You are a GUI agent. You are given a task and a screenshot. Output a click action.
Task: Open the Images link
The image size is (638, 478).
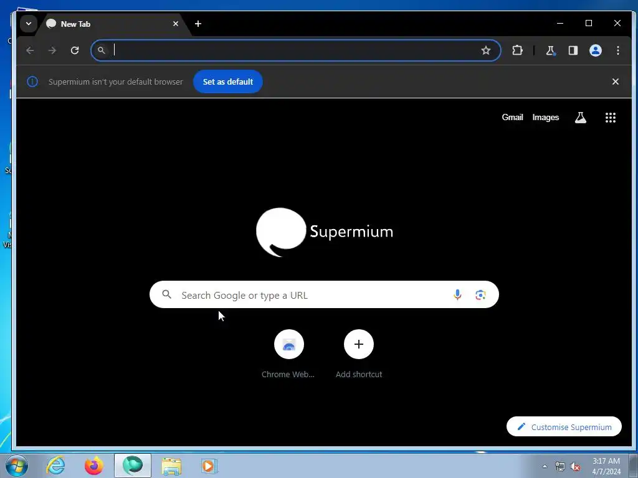pyautogui.click(x=546, y=118)
